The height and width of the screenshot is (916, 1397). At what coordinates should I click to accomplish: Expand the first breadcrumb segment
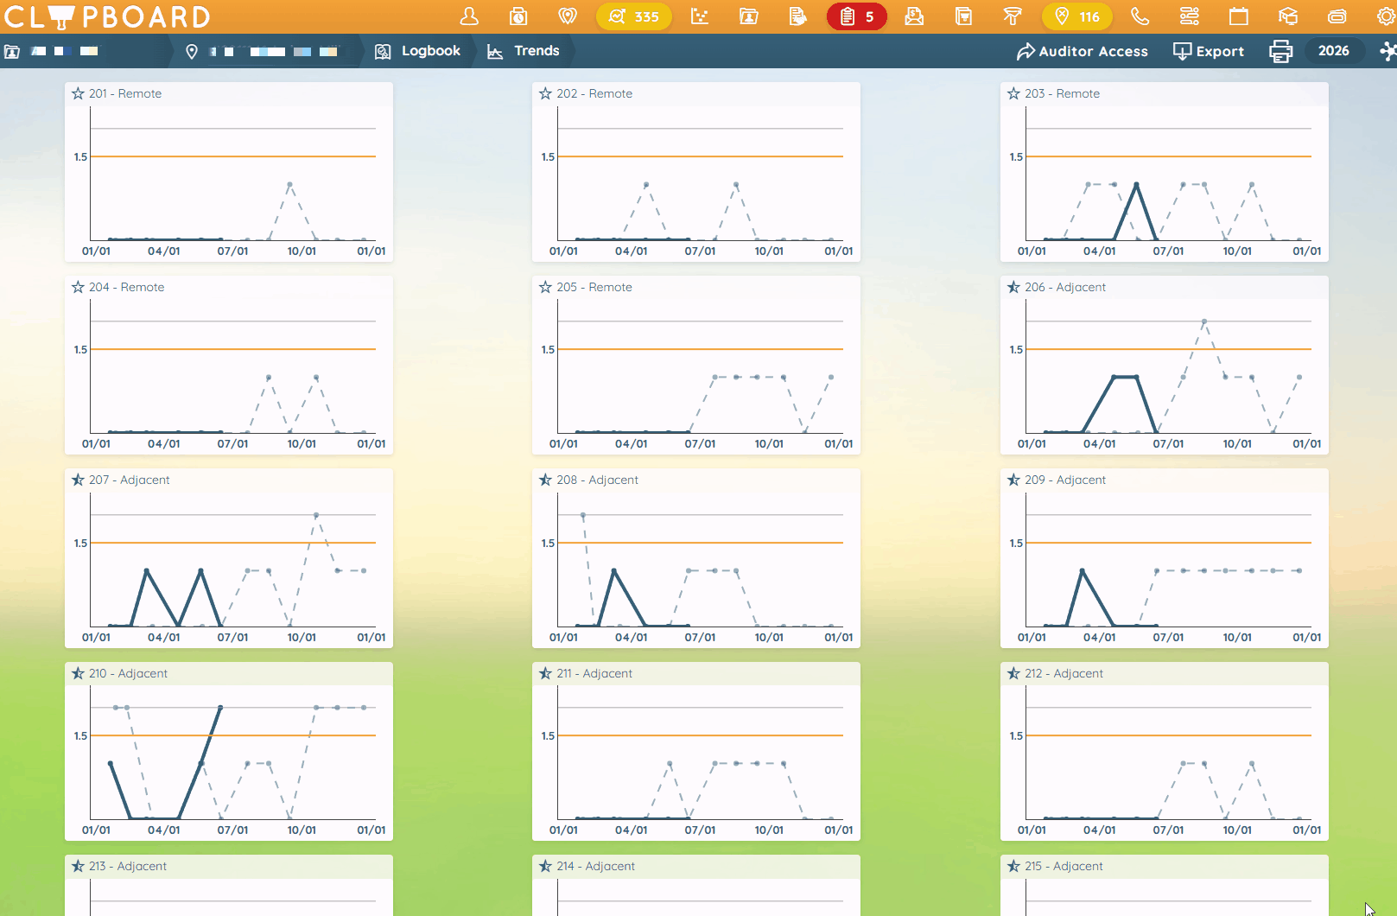click(54, 51)
